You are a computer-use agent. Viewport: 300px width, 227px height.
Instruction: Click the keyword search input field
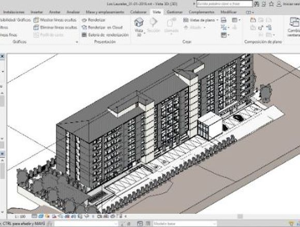(224, 4)
